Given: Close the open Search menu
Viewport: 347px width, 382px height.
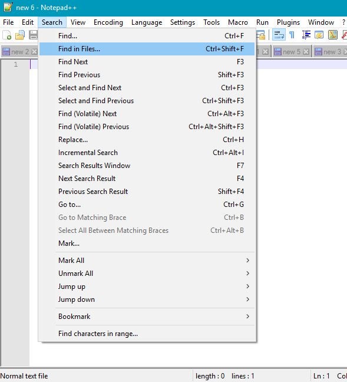Looking at the screenshot, I should [52, 22].
